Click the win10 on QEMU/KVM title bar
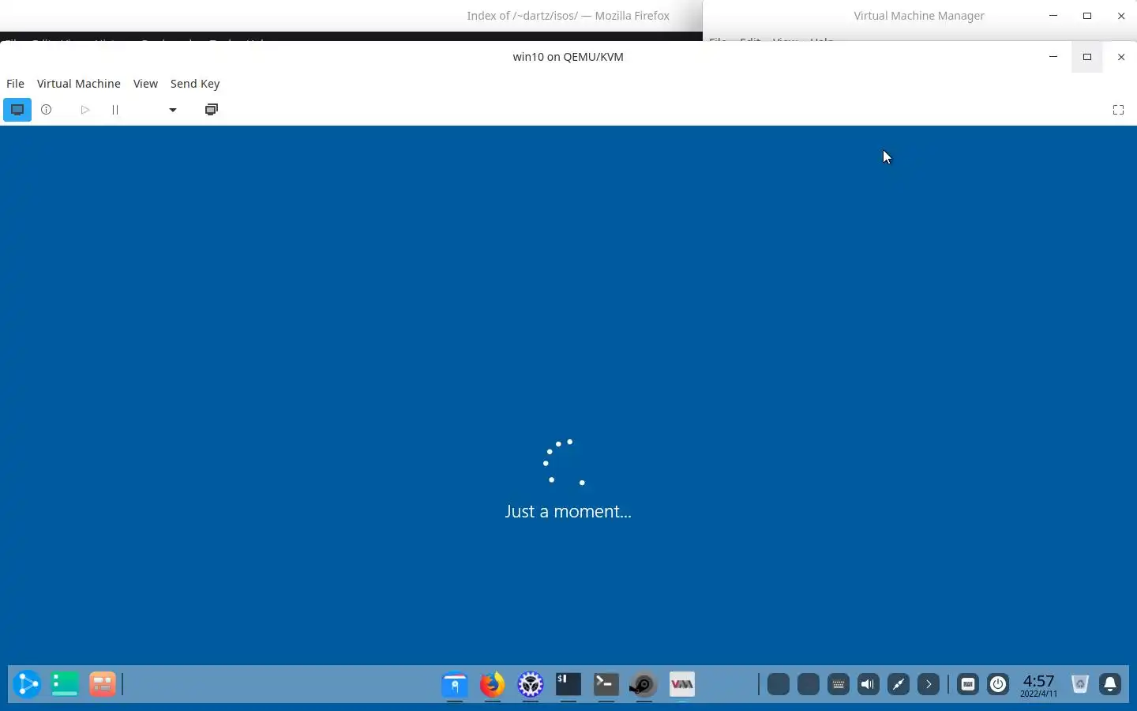1137x711 pixels. point(568,57)
